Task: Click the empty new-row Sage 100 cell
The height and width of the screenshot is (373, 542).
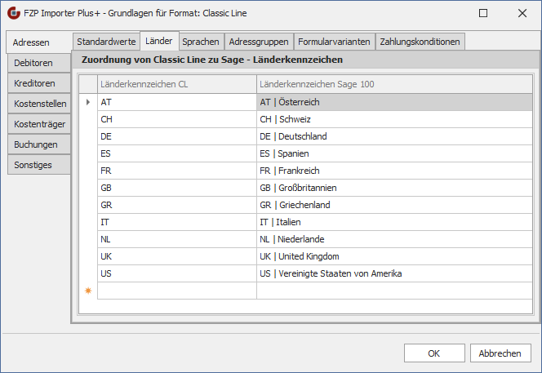Action: (x=394, y=291)
